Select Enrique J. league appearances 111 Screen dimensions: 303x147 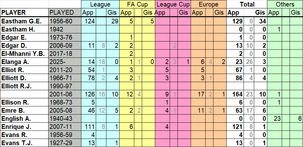88,127
